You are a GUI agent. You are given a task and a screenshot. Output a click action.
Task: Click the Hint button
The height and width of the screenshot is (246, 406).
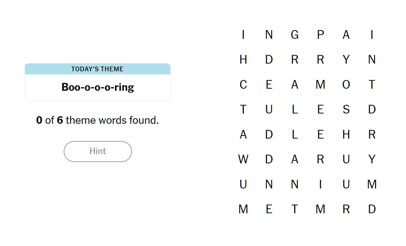(98, 151)
